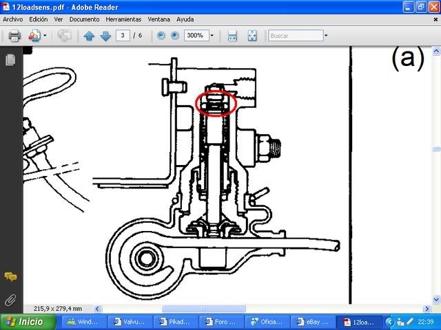Click the Print icon in toolbar
This screenshot has height=330, width=441.
[x=14, y=35]
